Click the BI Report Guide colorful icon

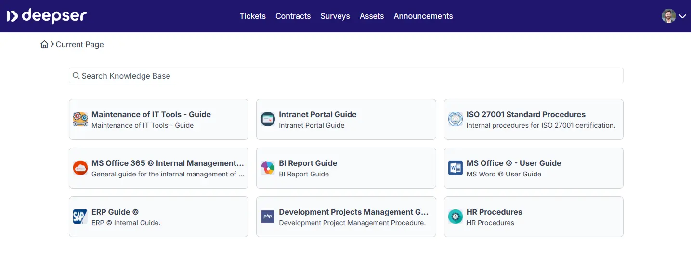[x=267, y=168]
